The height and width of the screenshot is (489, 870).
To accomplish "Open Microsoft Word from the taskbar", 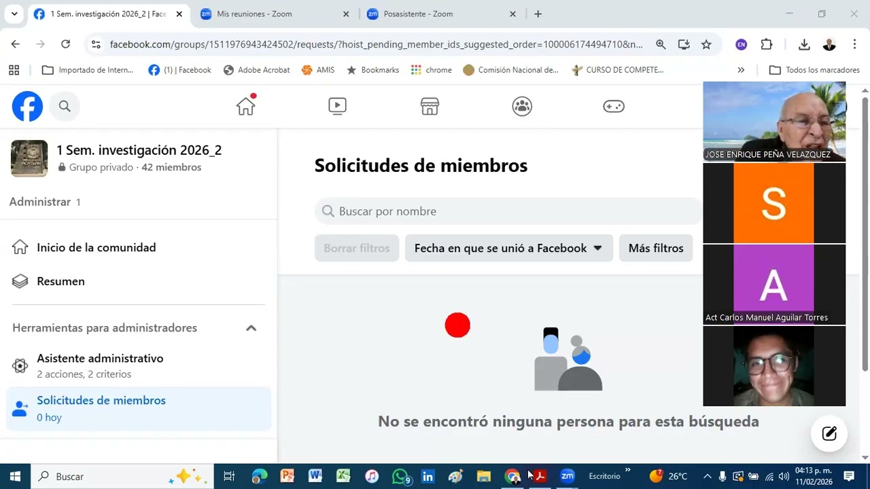I will pyautogui.click(x=315, y=477).
